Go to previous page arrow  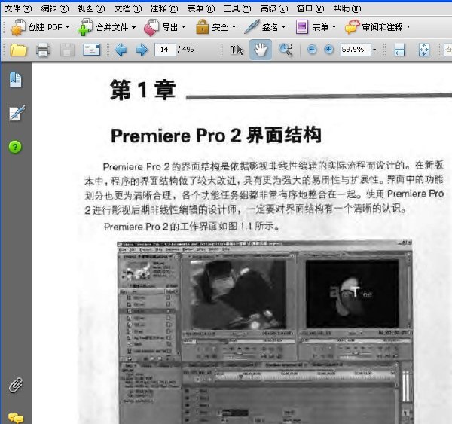(121, 50)
